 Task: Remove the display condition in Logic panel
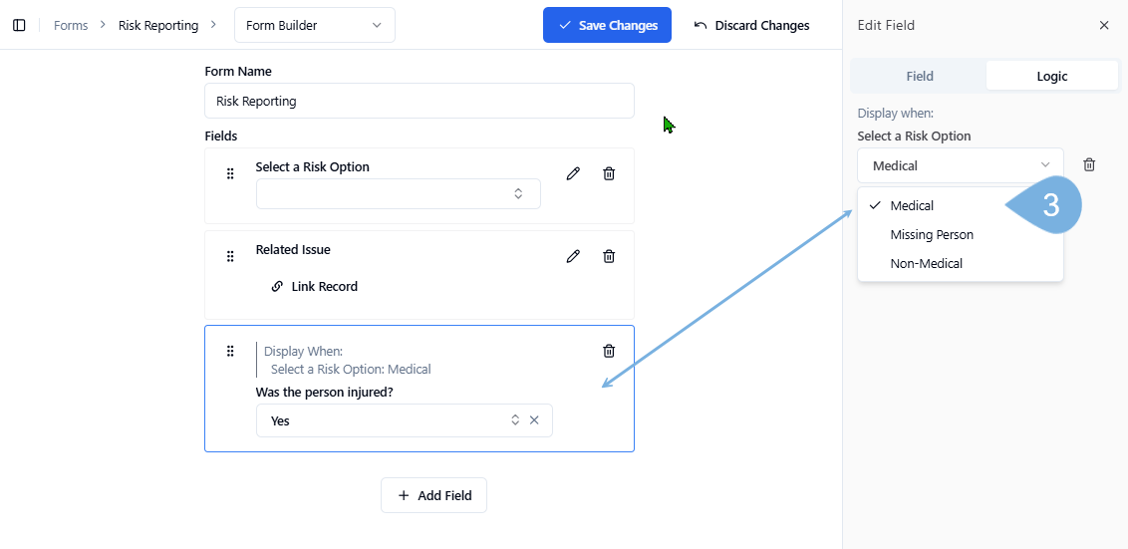(x=1089, y=165)
